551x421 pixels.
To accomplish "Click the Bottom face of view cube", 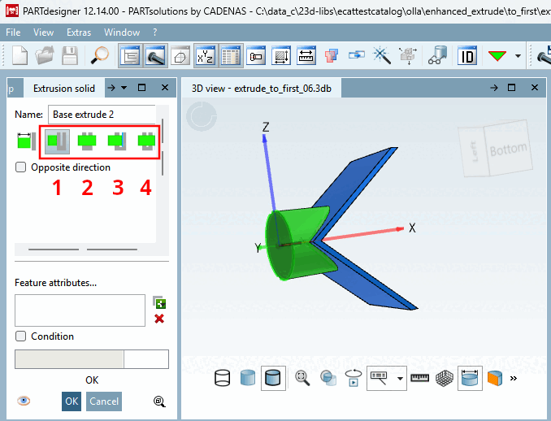I will tap(508, 149).
